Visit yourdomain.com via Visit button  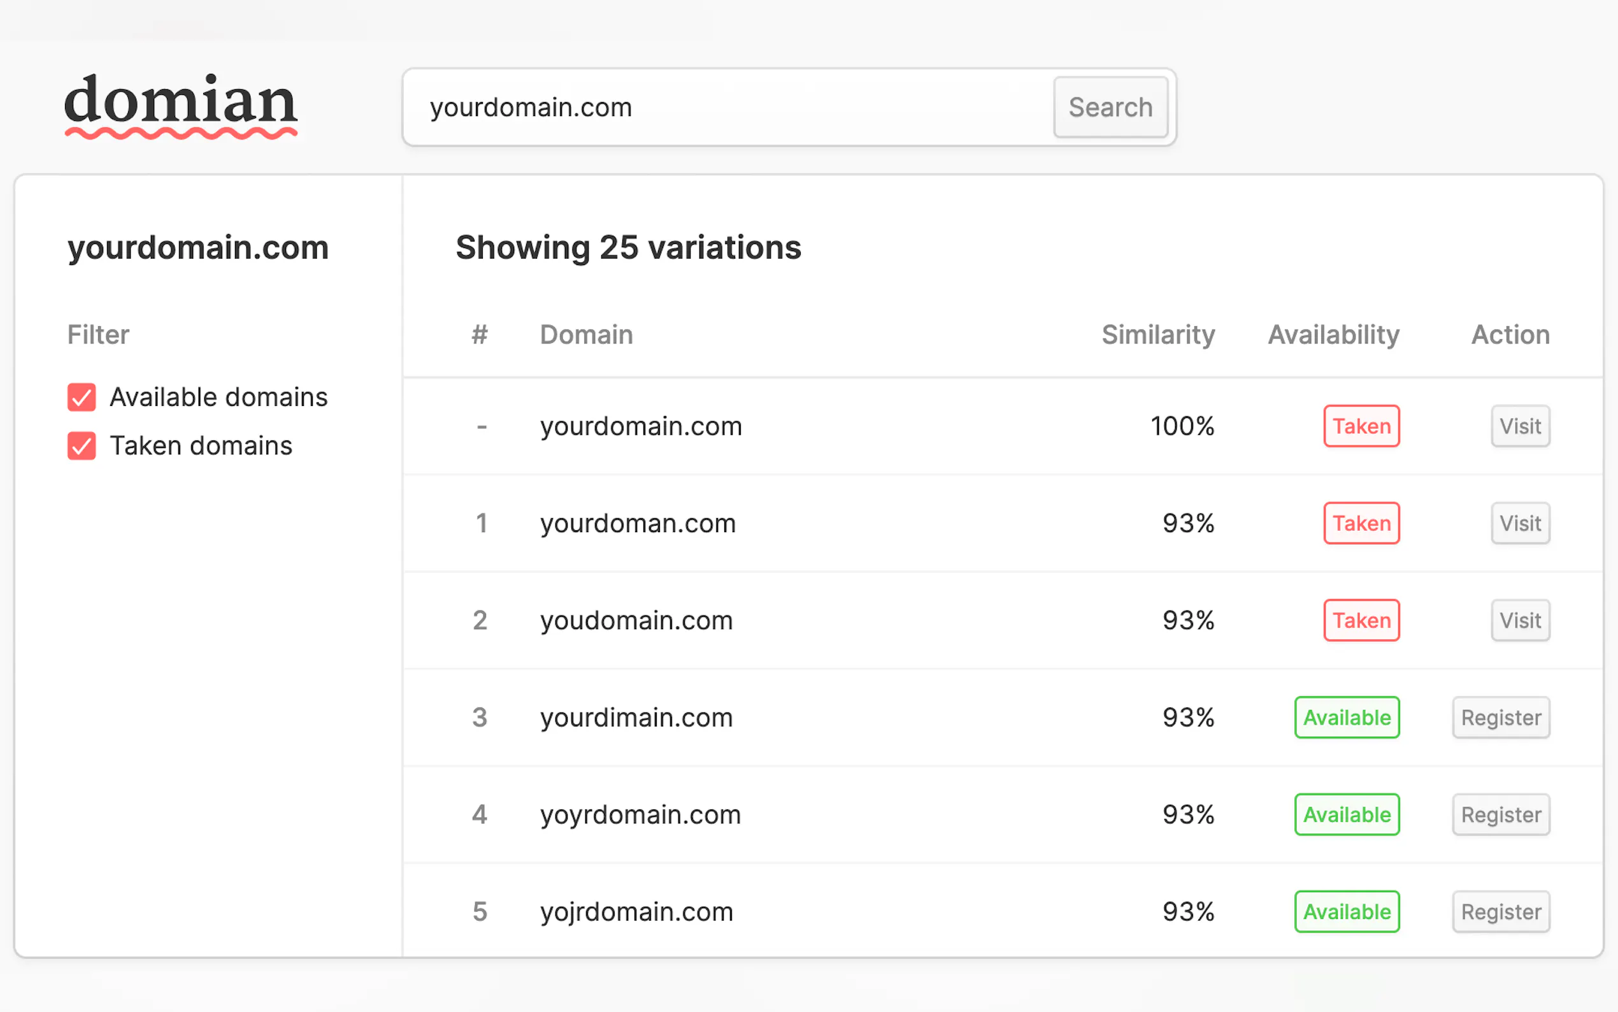point(1519,426)
